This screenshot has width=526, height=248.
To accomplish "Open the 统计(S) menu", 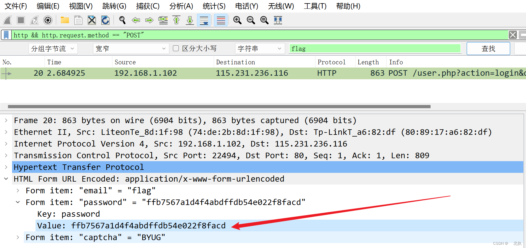I will pos(214,6).
